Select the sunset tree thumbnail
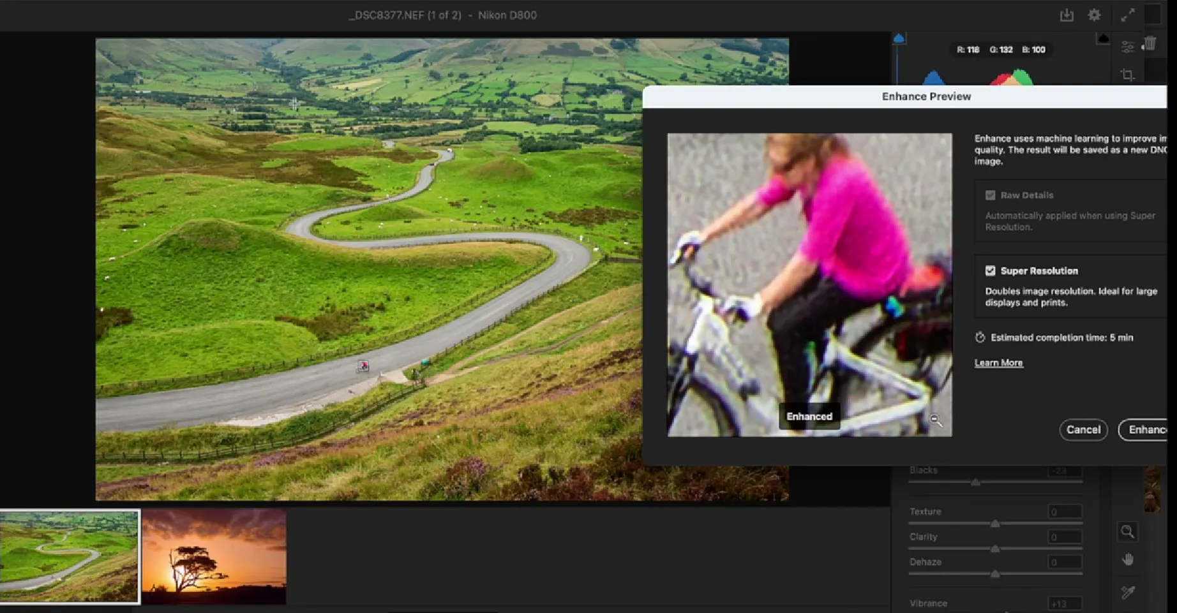This screenshot has width=1177, height=613. click(214, 556)
